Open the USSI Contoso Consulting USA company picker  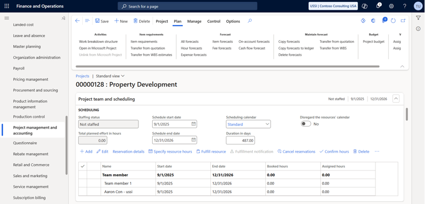coord(333,6)
